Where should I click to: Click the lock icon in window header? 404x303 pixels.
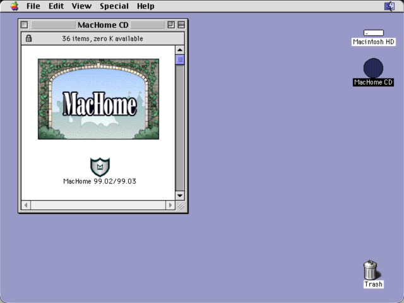tap(28, 39)
